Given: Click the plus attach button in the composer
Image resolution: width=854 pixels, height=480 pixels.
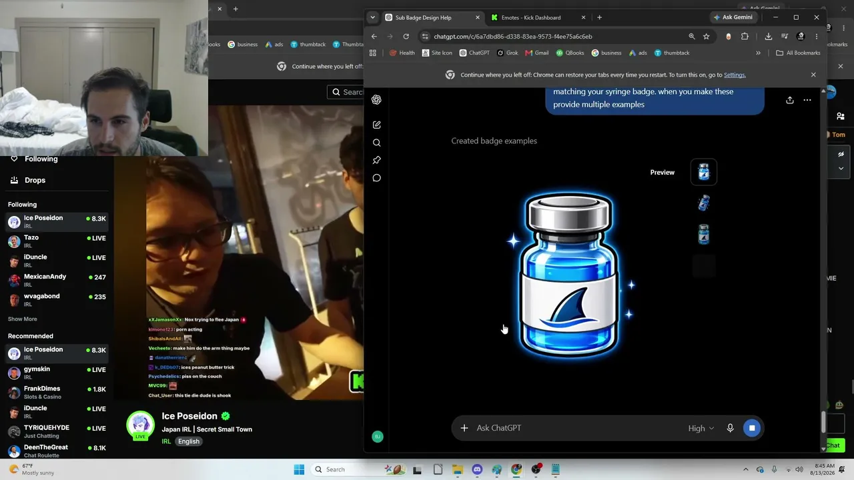Looking at the screenshot, I should pos(464,428).
